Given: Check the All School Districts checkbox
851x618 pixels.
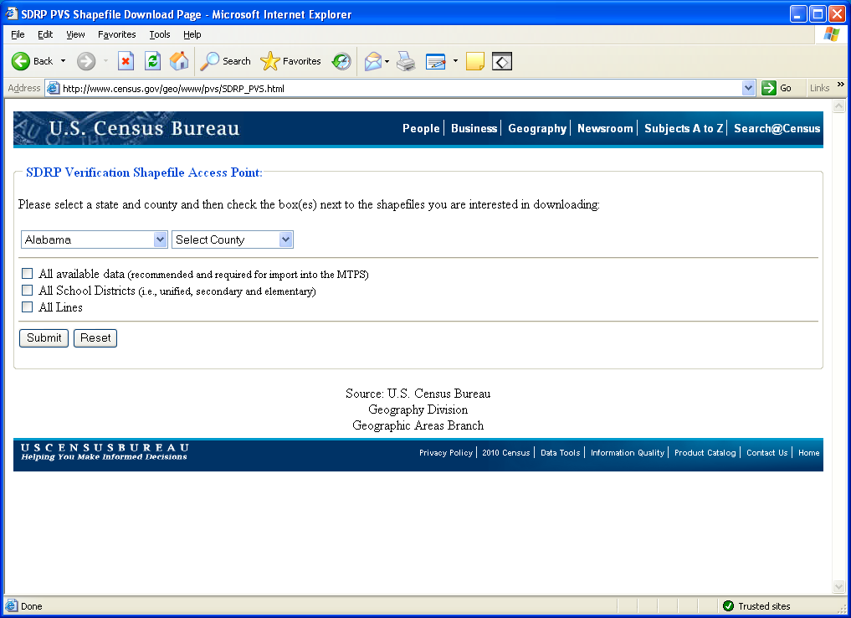Looking at the screenshot, I should (x=27, y=290).
